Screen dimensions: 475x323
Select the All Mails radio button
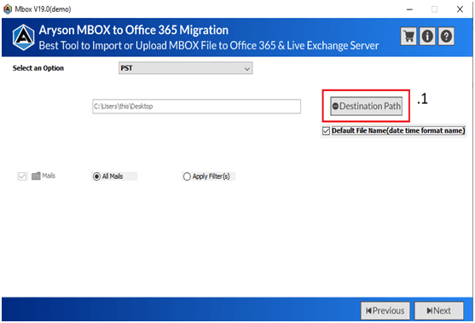pos(96,176)
